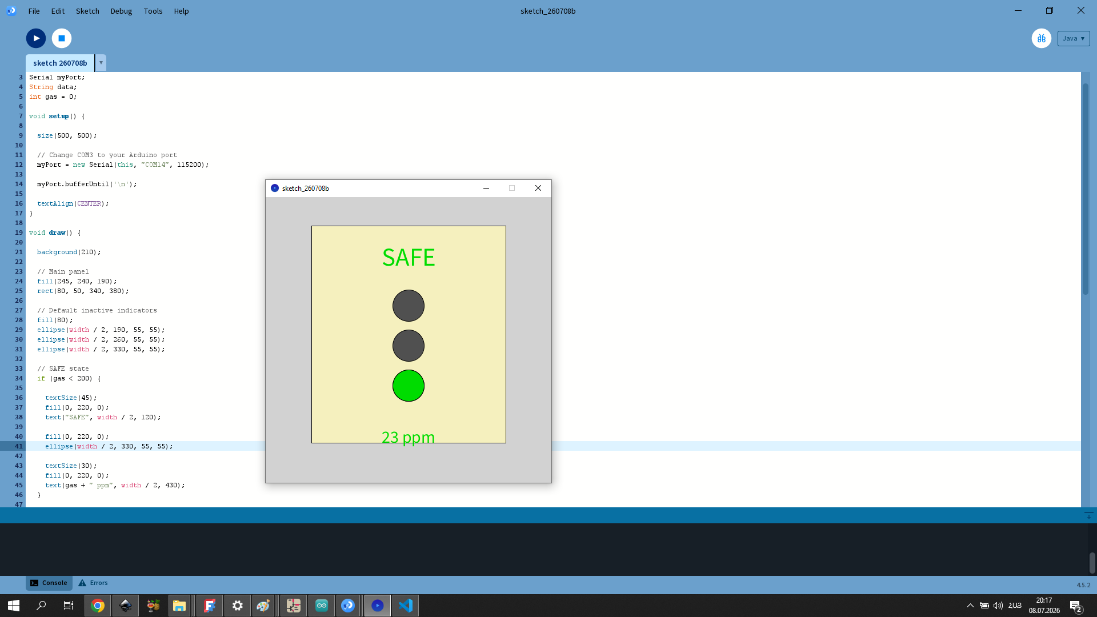Open the Sketch menu
1097x617 pixels.
[x=87, y=11]
